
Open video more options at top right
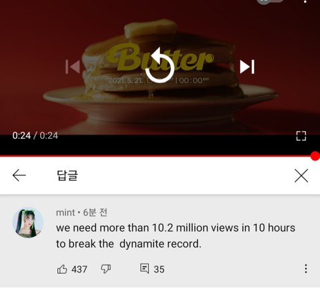(305, 2)
